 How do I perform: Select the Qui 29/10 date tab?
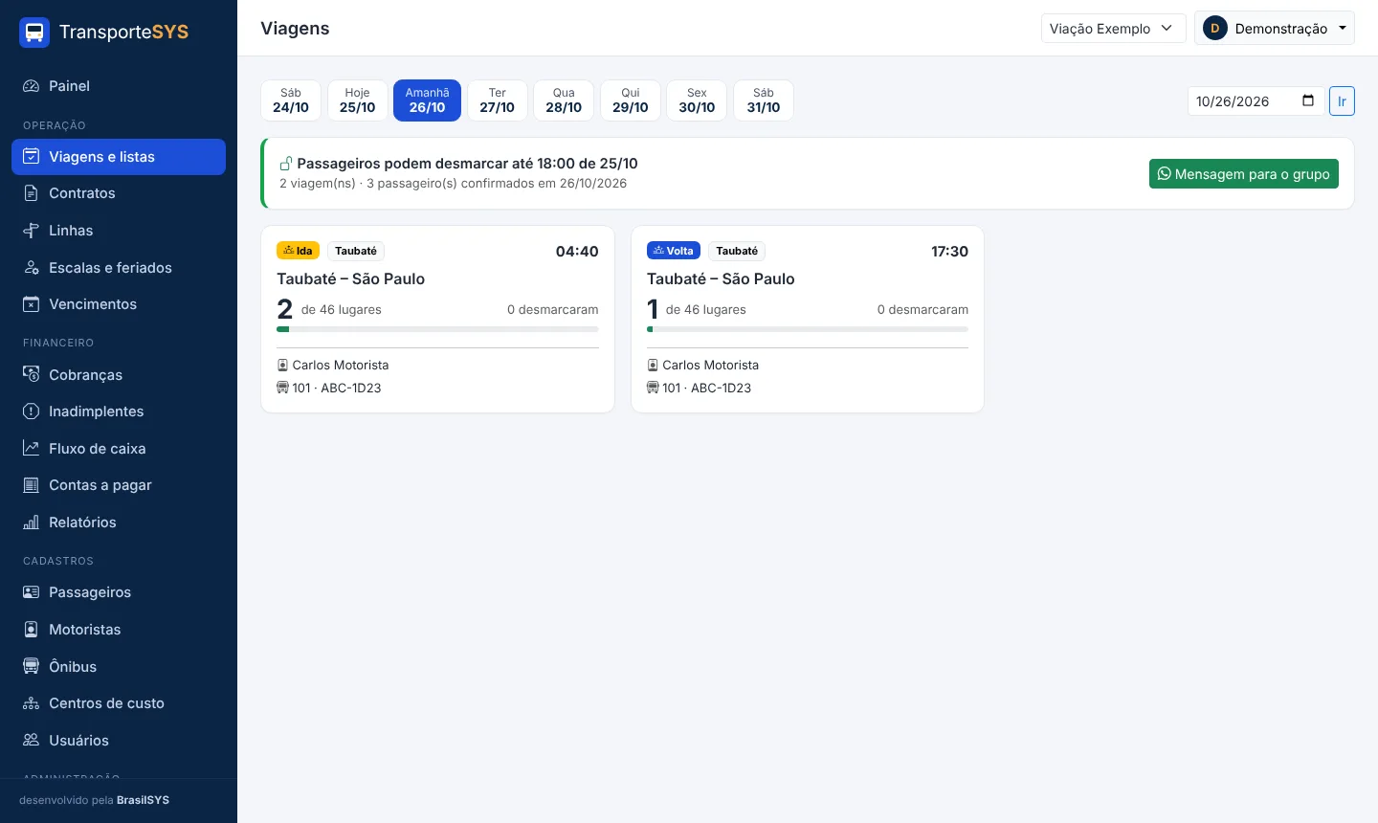click(631, 100)
